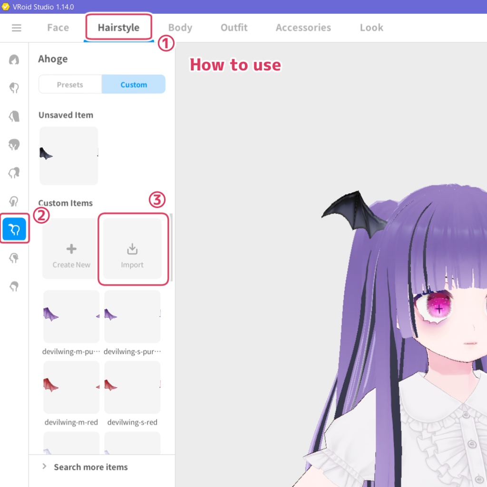
Task: Select the devilwing-m-red item thumbnail
Action: pyautogui.click(x=71, y=387)
